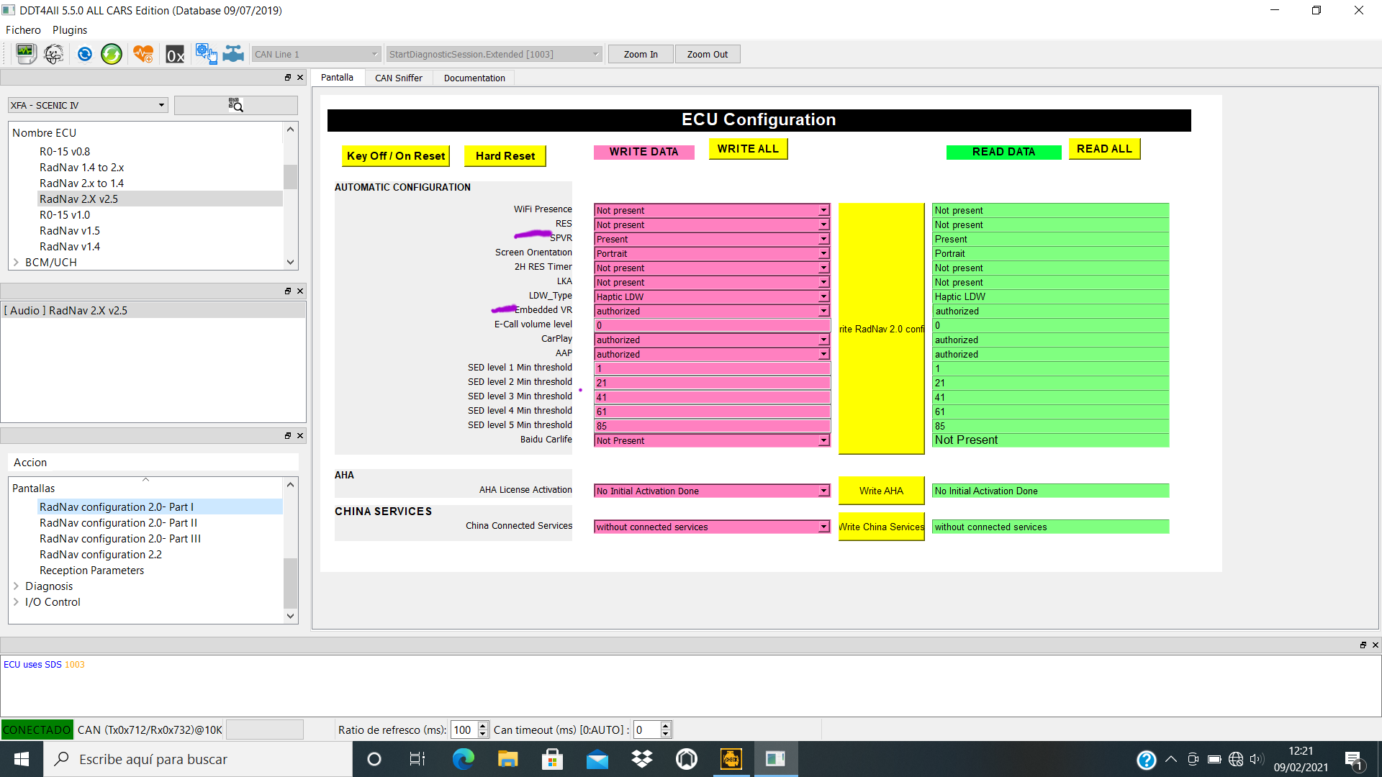Expand the Diagnosis tree node
Image resolution: width=1382 pixels, height=777 pixels.
(x=17, y=586)
